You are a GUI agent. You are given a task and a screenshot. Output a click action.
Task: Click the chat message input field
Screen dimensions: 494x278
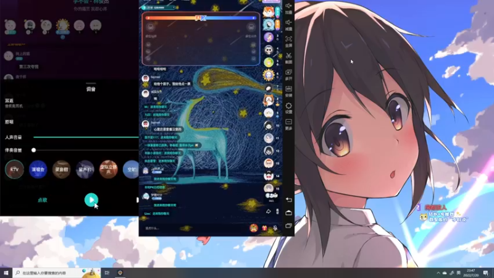coord(192,228)
